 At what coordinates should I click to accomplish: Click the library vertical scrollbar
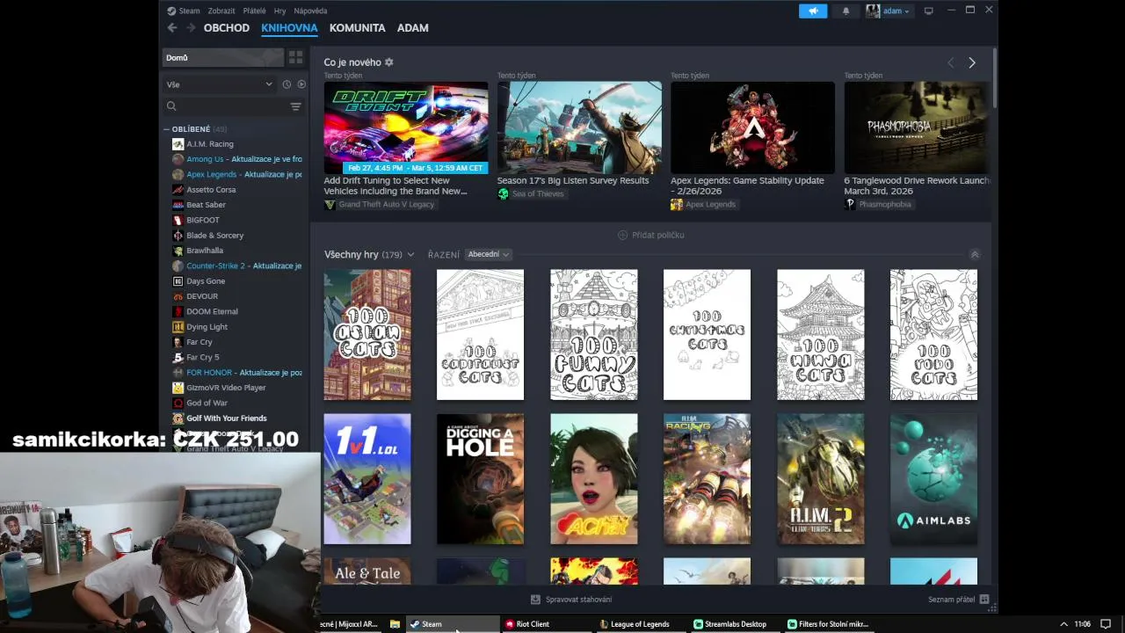click(995, 79)
